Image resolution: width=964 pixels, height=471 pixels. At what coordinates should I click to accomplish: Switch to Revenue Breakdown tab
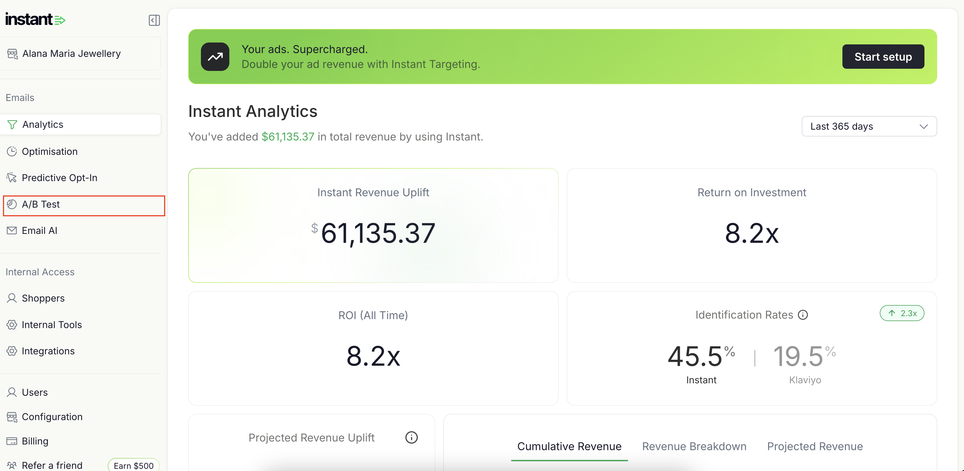point(694,446)
